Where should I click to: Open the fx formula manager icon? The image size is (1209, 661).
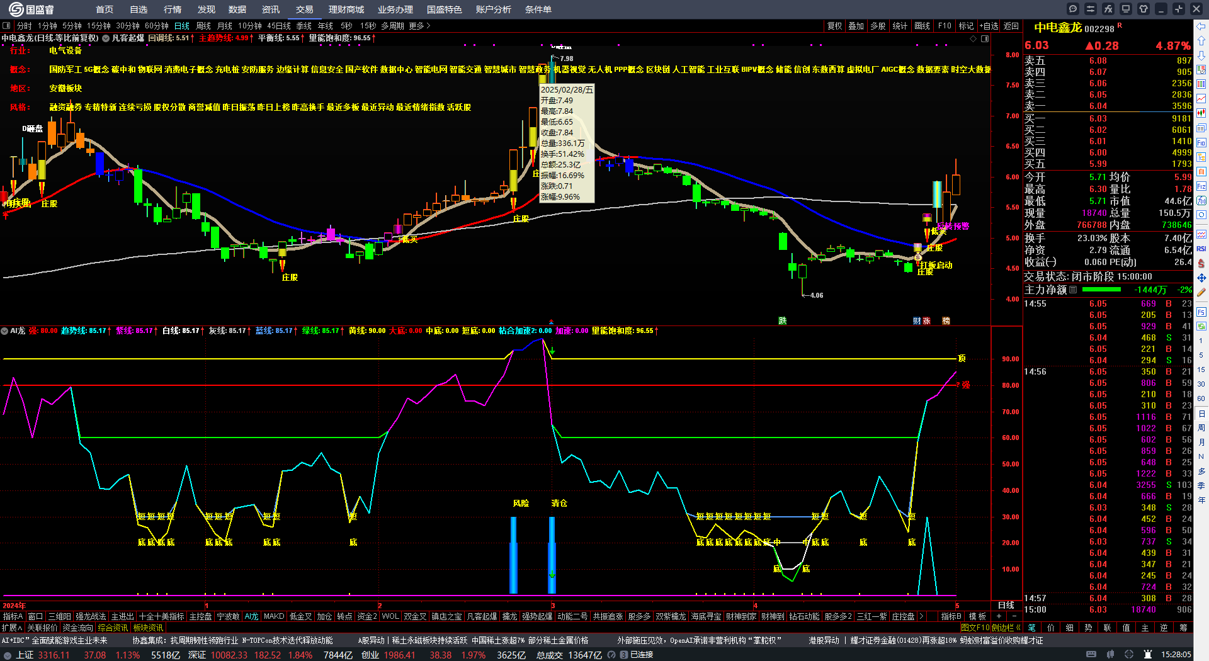click(1108, 9)
